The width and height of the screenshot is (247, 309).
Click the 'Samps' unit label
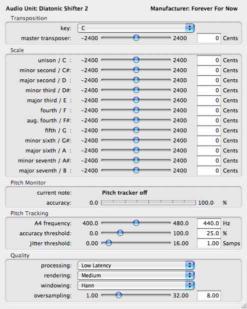(231, 244)
